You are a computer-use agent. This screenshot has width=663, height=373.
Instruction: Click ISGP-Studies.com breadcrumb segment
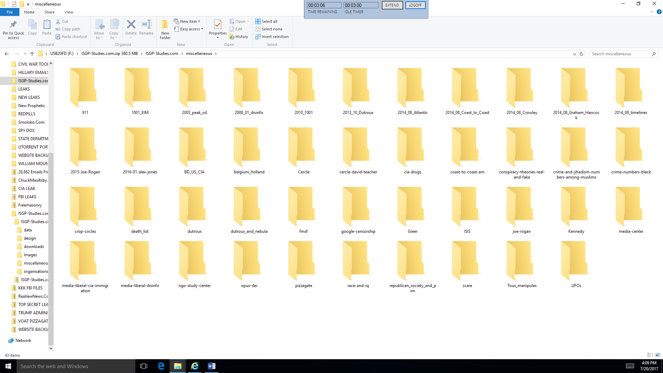pyautogui.click(x=162, y=54)
